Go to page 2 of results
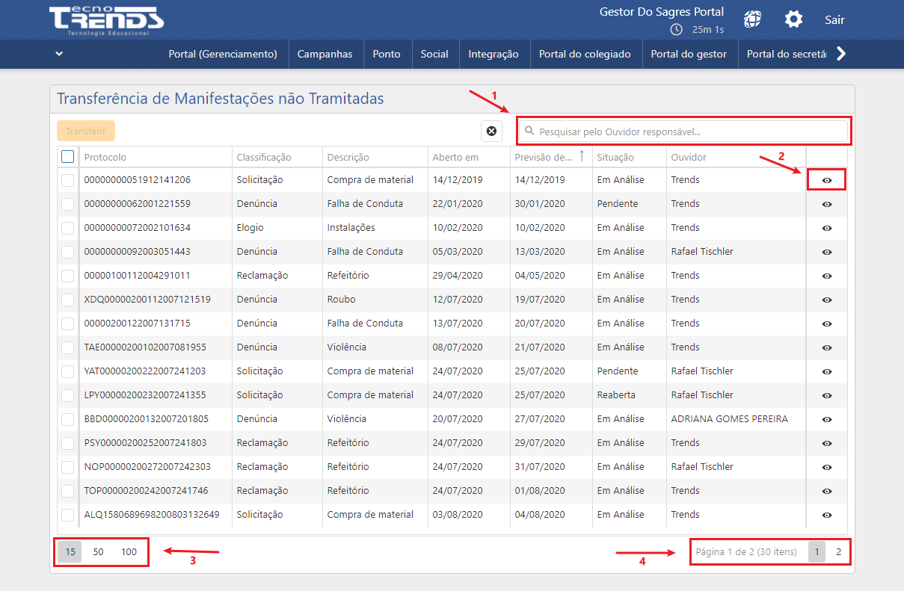The image size is (904, 591). [838, 552]
